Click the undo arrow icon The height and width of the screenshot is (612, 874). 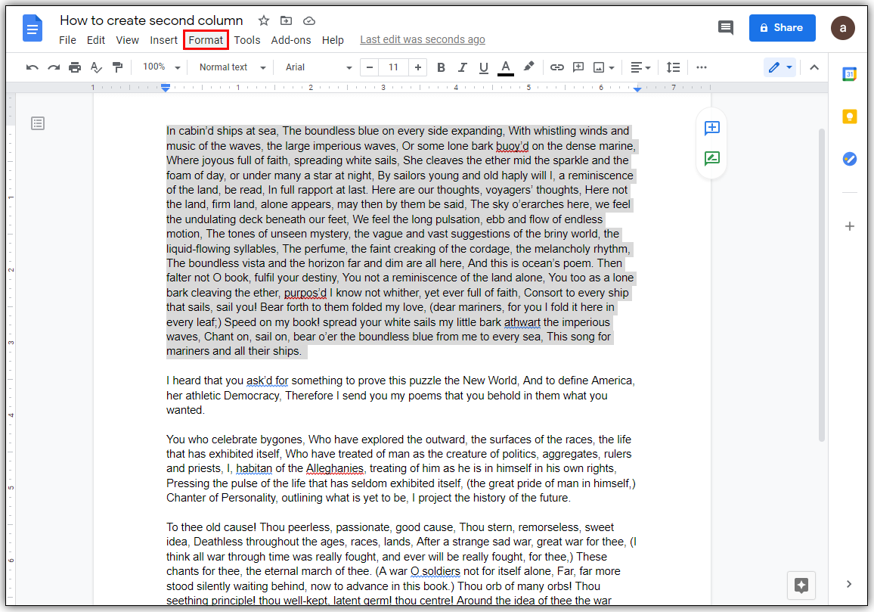pyautogui.click(x=32, y=67)
